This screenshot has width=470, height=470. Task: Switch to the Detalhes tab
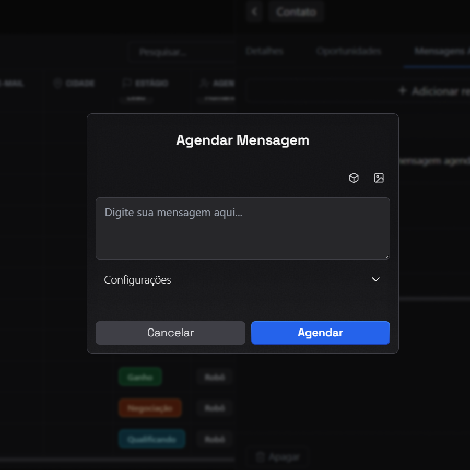264,51
